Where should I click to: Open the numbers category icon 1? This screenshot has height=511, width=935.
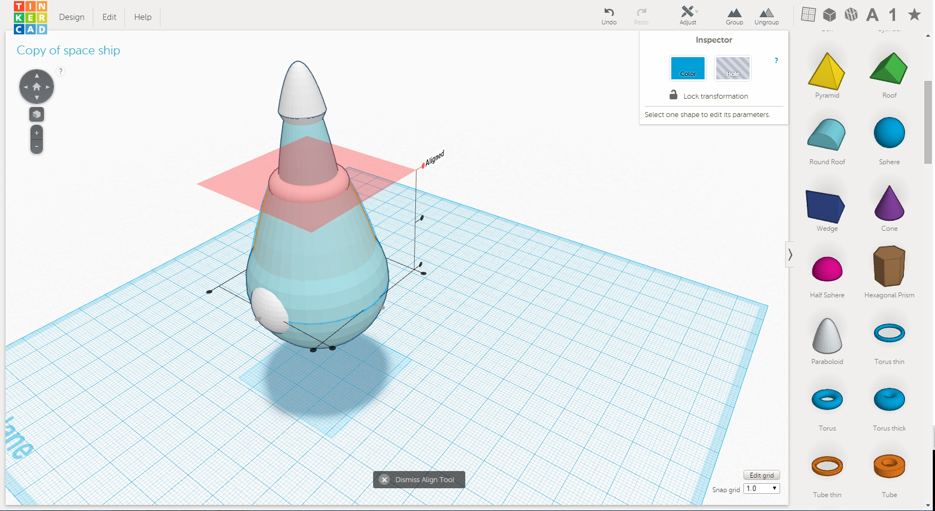click(x=893, y=14)
